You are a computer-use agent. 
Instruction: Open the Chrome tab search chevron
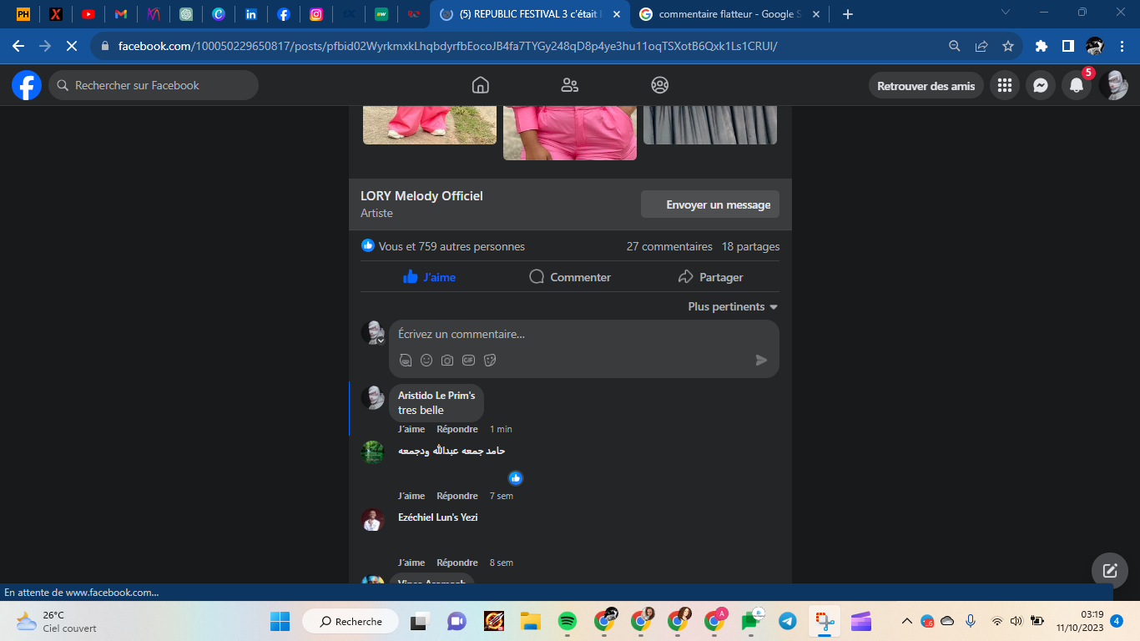click(1006, 13)
